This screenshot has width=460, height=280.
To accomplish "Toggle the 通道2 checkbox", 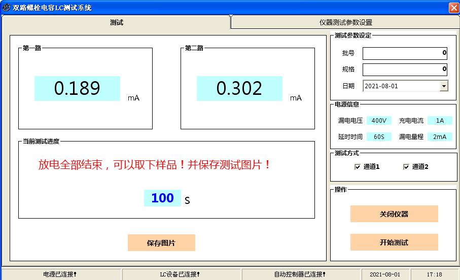I will [x=406, y=167].
